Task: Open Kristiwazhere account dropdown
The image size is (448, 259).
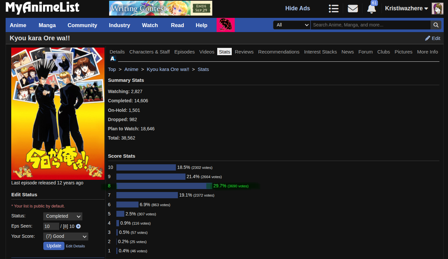Action: coord(406,8)
